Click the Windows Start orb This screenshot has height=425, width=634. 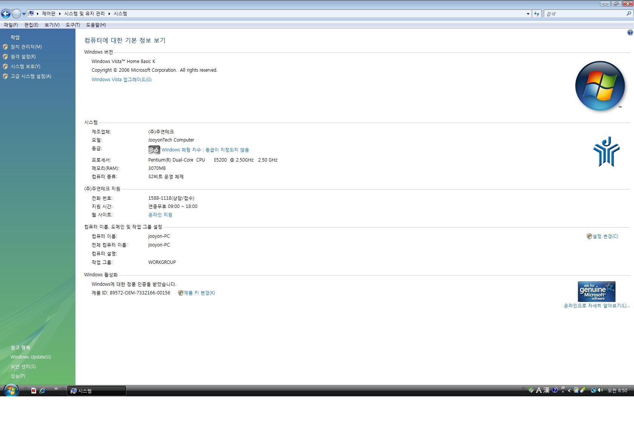pyautogui.click(x=11, y=391)
